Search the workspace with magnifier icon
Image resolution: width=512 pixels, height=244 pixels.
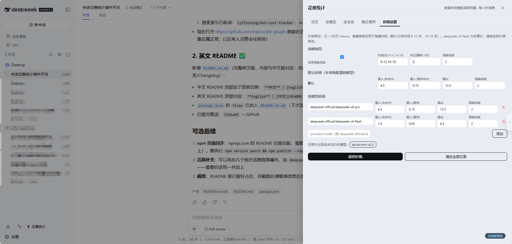(x=51, y=54)
